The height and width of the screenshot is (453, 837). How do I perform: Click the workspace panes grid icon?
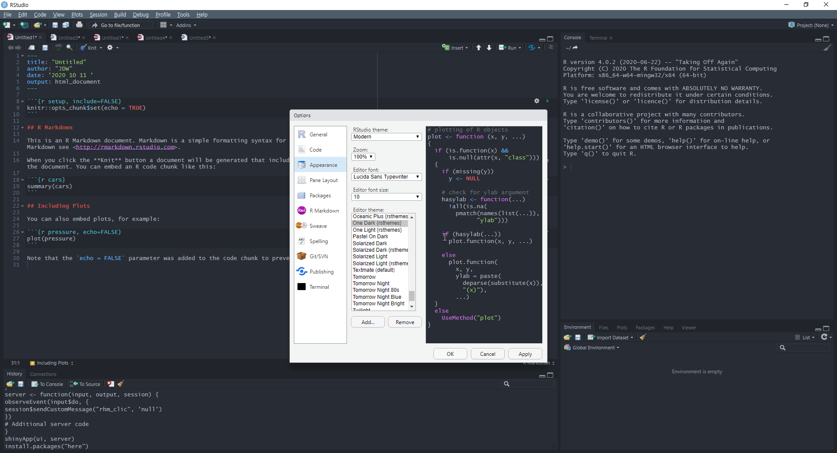point(163,25)
